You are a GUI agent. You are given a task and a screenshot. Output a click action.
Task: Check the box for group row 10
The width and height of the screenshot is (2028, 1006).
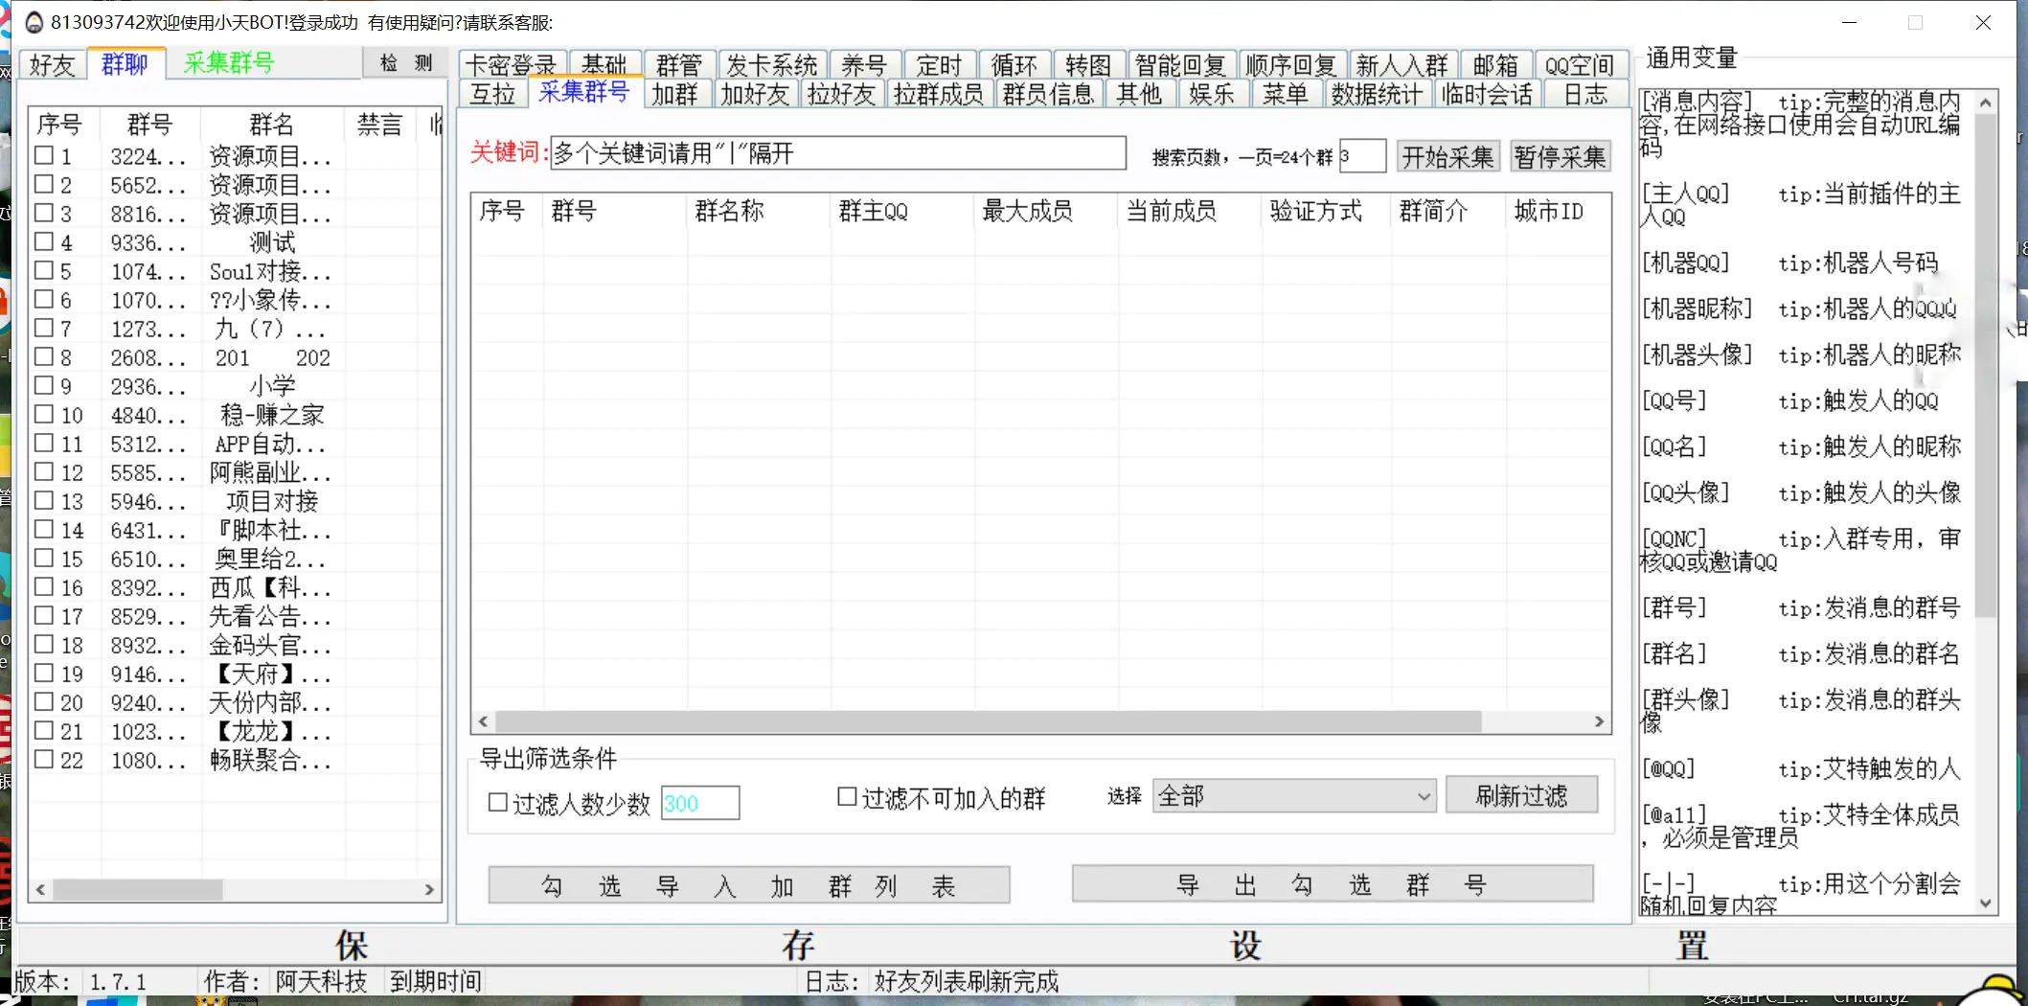click(44, 415)
